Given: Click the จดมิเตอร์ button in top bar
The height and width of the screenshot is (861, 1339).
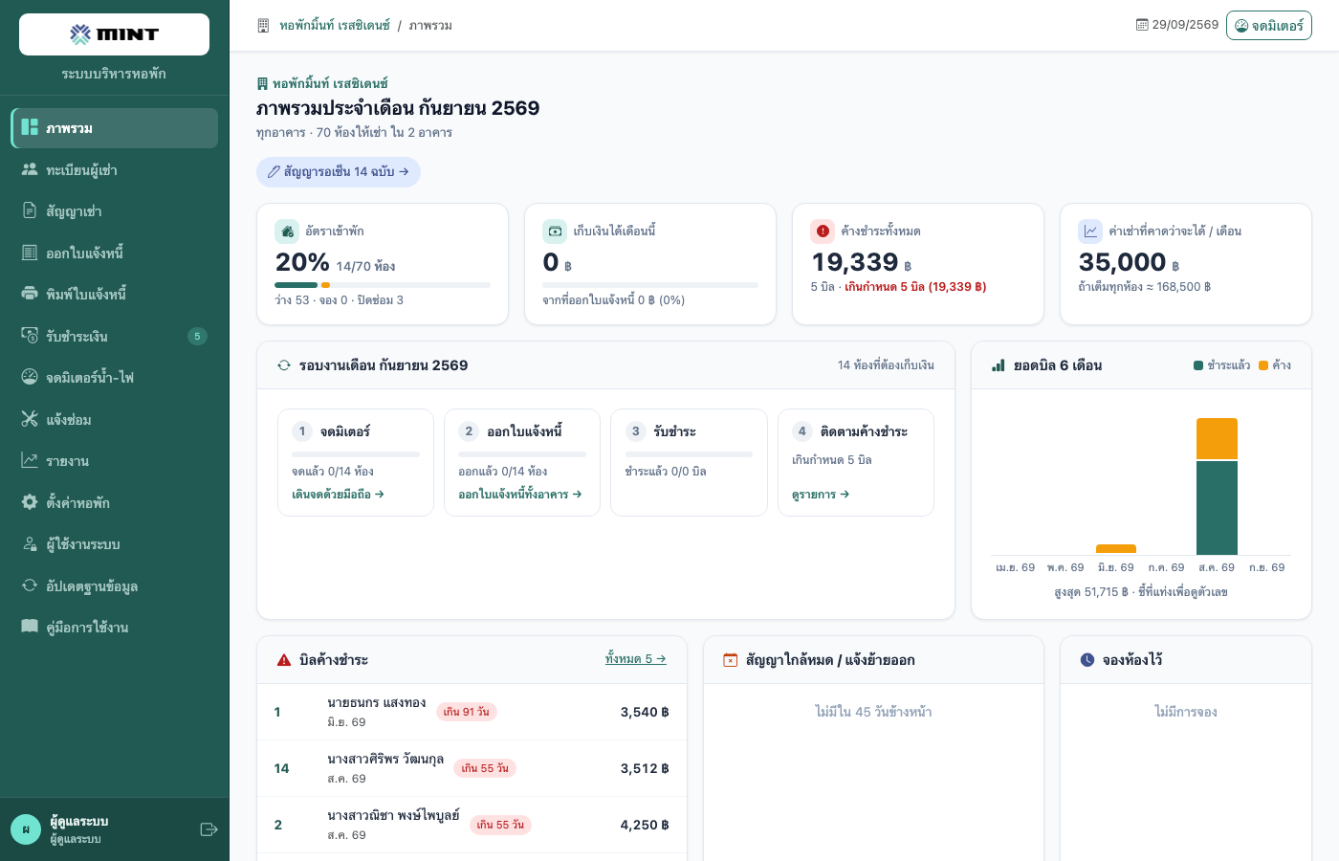Looking at the screenshot, I should [1269, 25].
